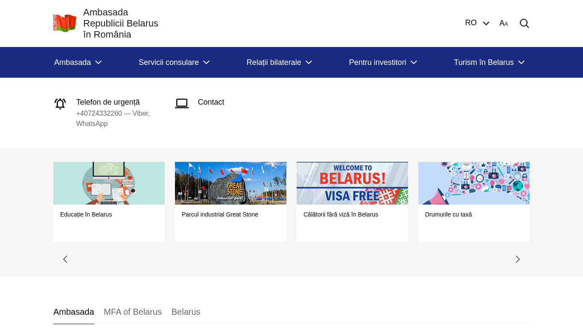This screenshot has width=583, height=328.
Task: Open Welcome to Belarus Visa Free image
Action: click(352, 183)
